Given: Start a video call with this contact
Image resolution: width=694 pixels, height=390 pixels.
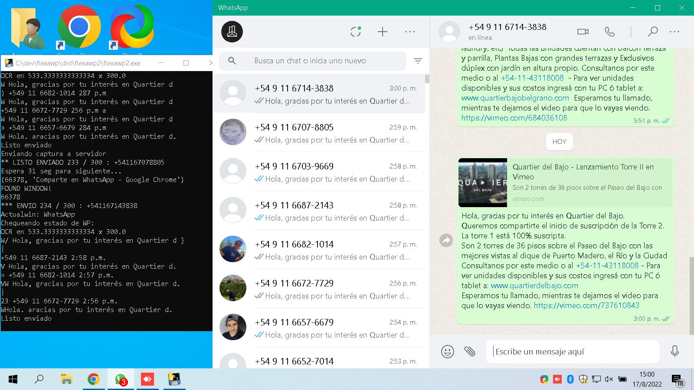Looking at the screenshot, I should tap(583, 32).
